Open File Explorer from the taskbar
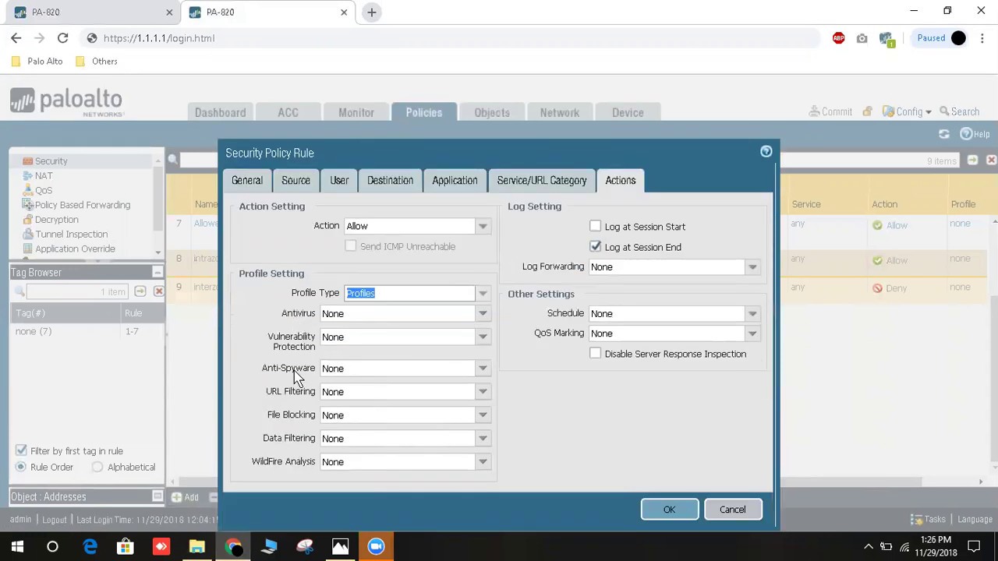This screenshot has height=561, width=998. 196,547
